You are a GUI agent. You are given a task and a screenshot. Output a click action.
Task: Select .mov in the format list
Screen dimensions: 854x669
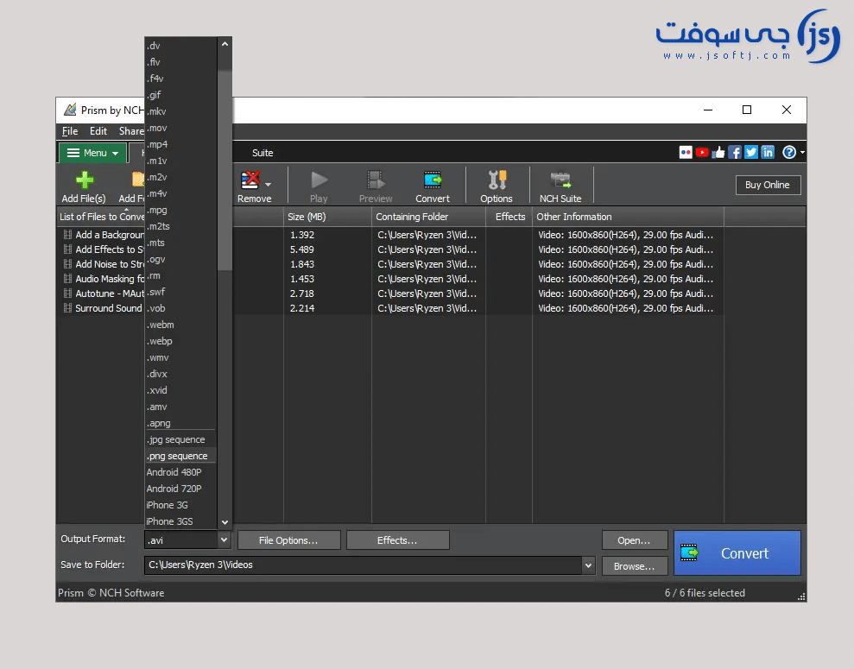click(180, 128)
